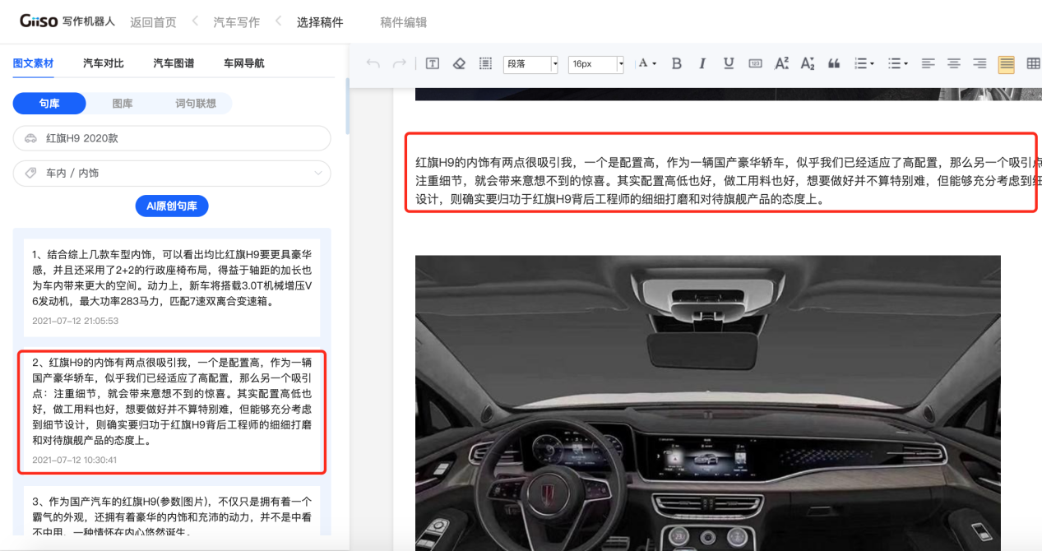
Task: Click the chevron after 汽车写作
Action: coord(279,21)
